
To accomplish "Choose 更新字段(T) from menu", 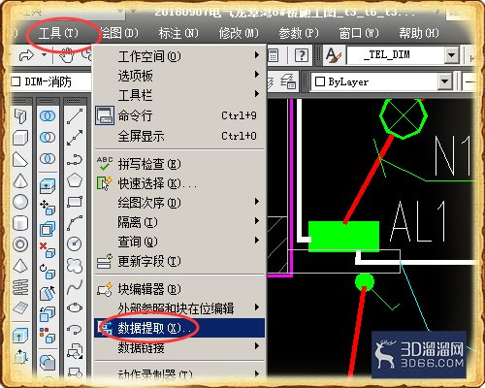I will tap(179, 261).
